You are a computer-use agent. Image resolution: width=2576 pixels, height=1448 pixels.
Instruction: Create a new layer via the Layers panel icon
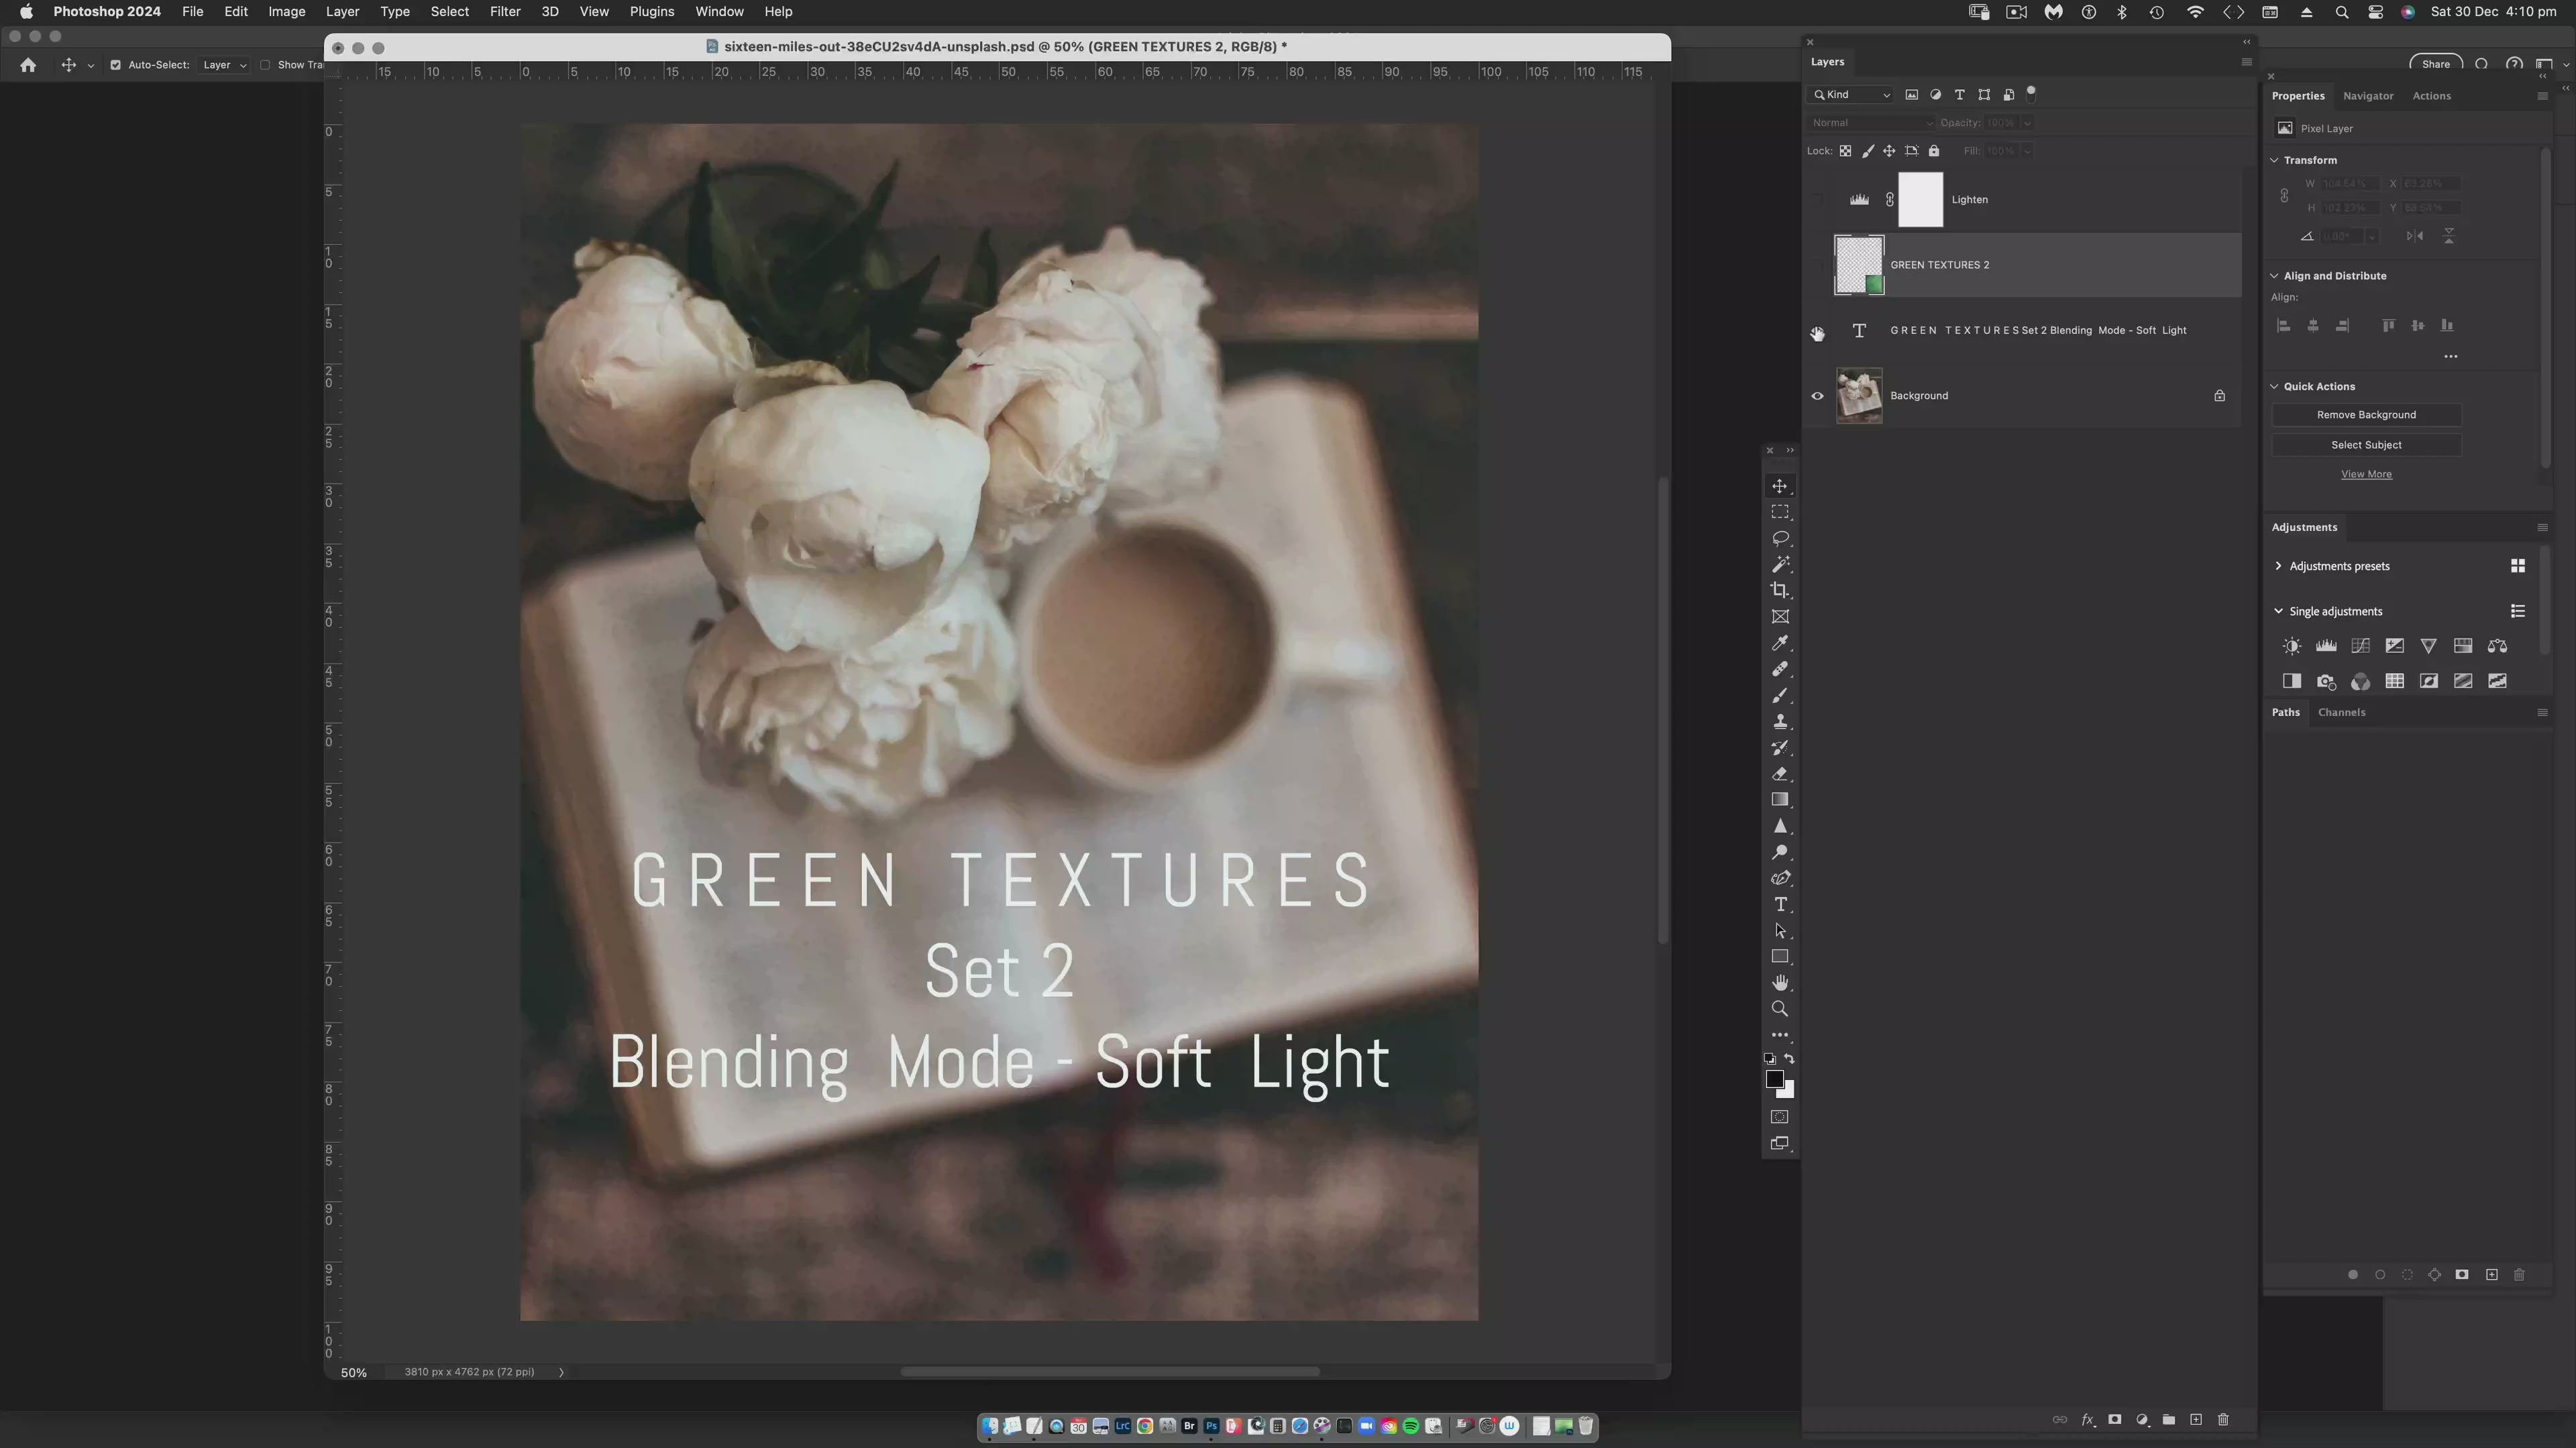point(2196,1420)
